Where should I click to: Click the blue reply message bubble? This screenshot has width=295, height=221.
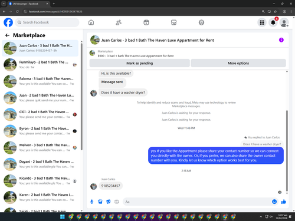(216, 156)
